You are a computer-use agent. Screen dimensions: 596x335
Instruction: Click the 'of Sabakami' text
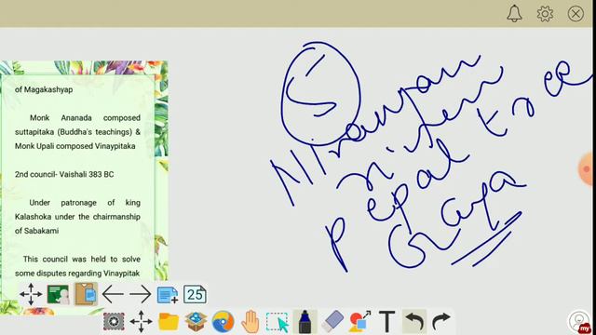37,231
